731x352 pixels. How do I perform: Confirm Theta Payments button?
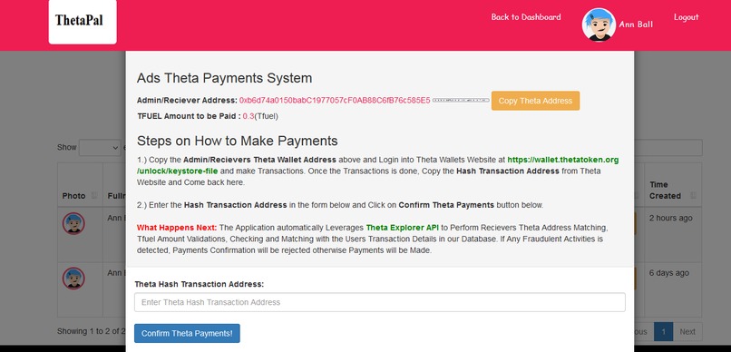coord(187,333)
